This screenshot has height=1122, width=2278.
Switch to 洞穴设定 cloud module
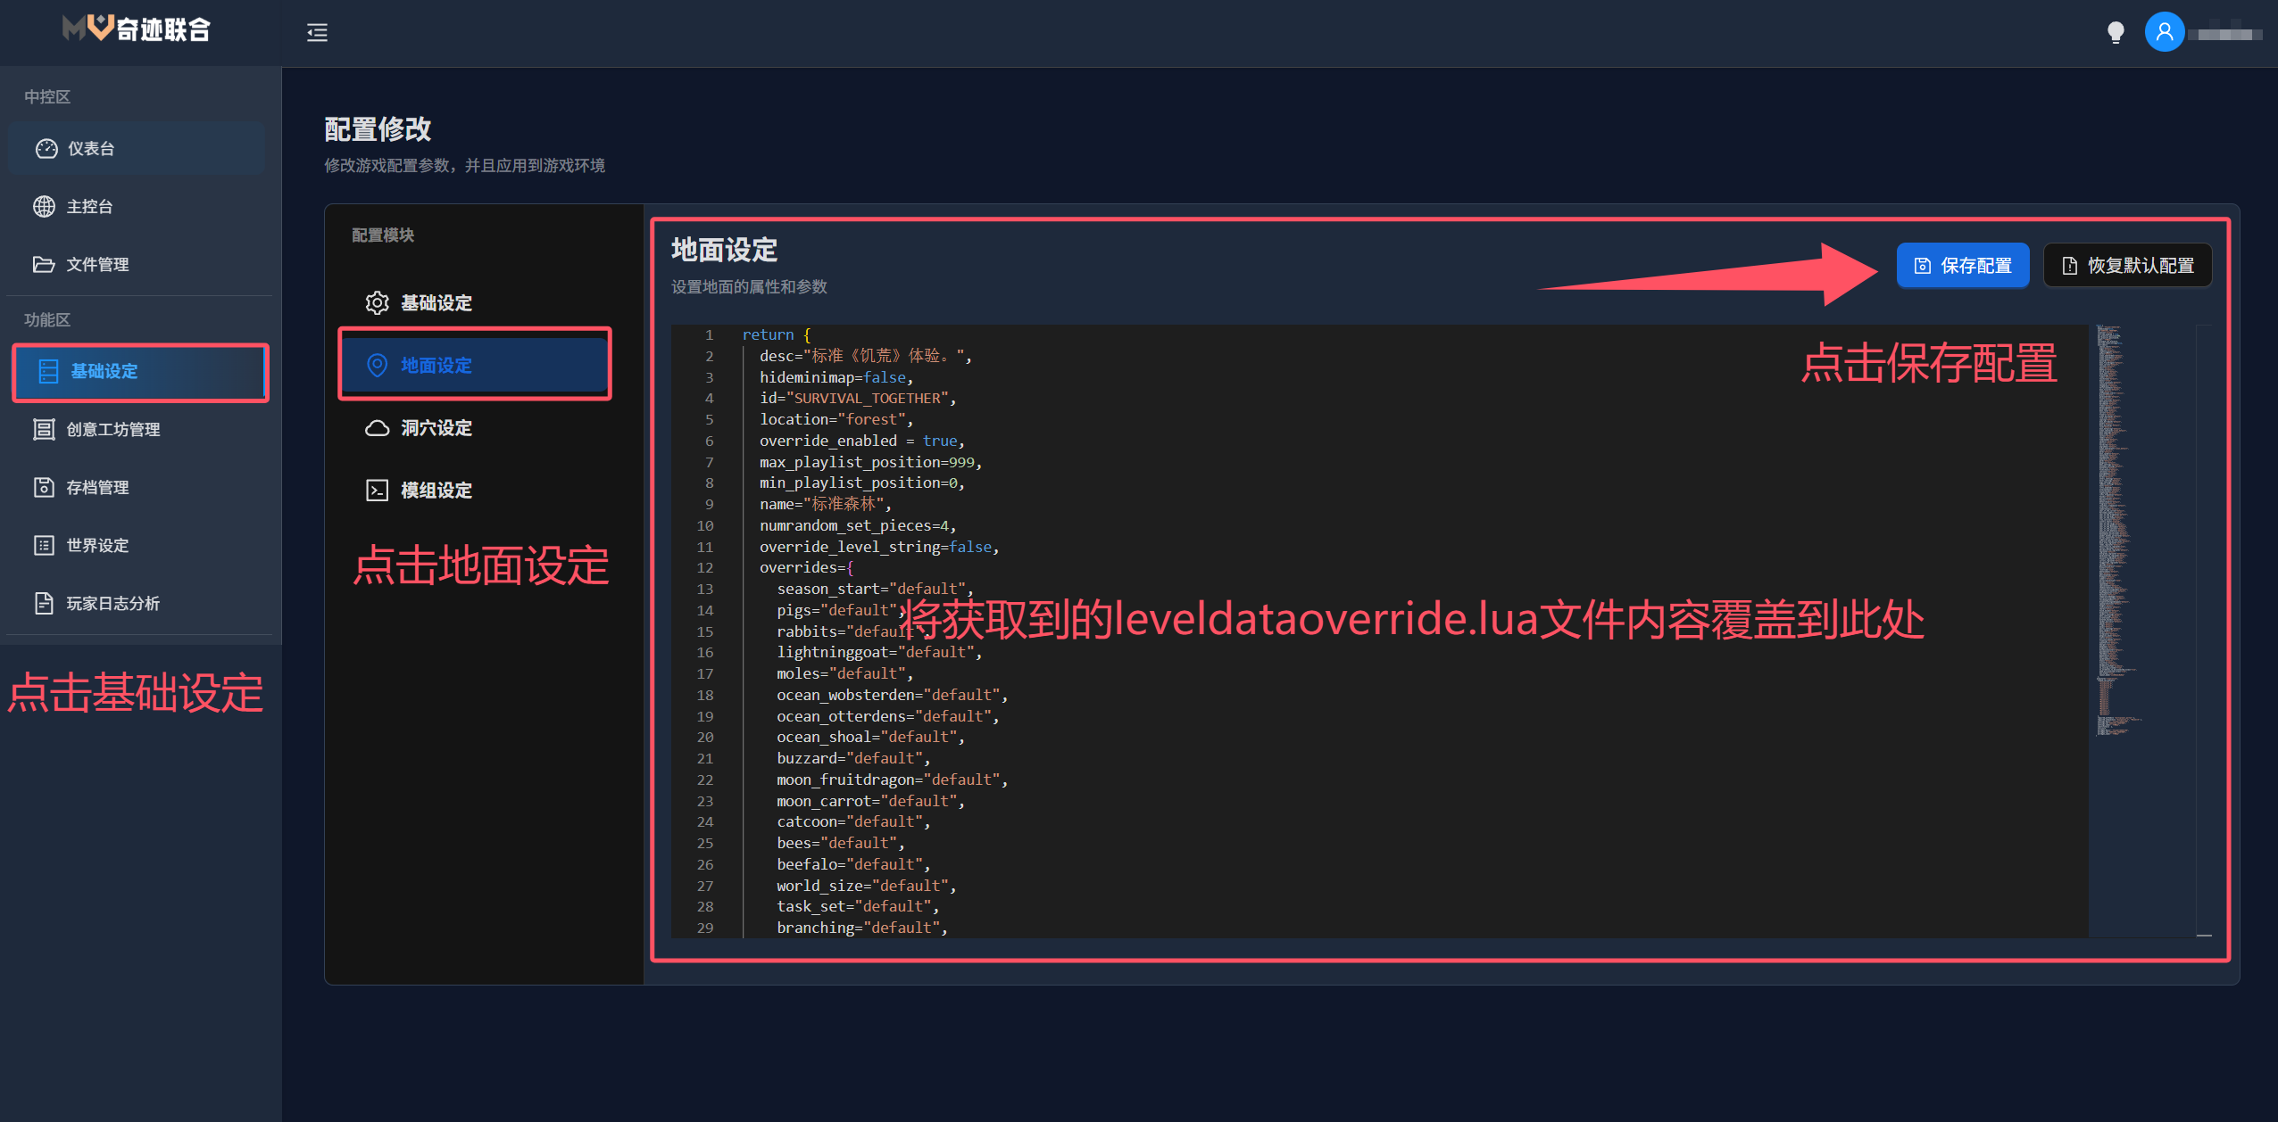point(436,428)
